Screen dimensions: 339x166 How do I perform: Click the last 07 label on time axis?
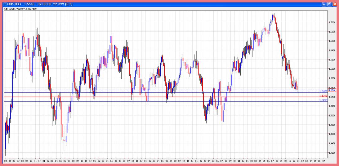[324, 161]
